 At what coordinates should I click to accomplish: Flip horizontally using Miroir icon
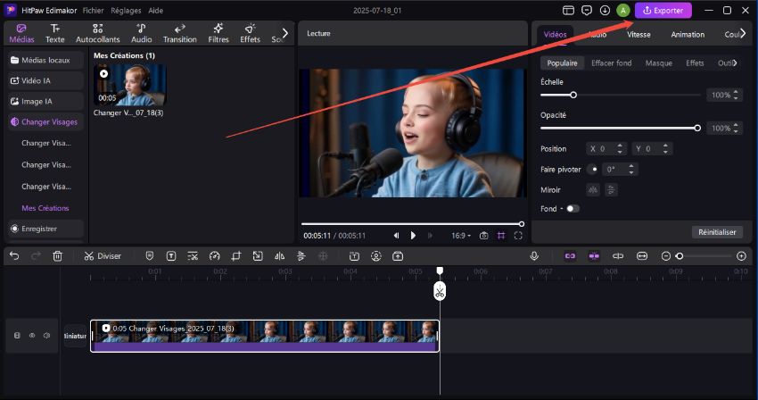pyautogui.click(x=593, y=190)
